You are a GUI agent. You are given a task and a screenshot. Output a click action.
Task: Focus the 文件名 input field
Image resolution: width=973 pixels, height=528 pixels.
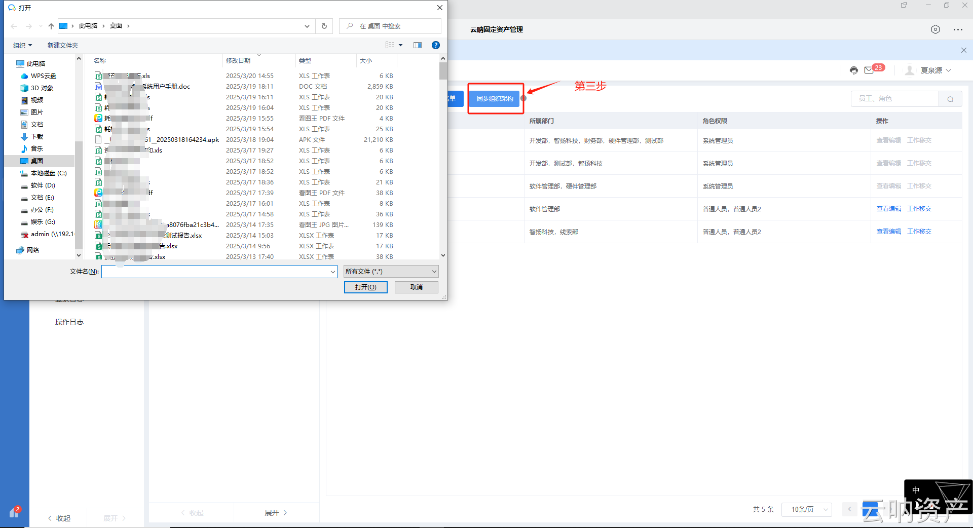pos(216,272)
